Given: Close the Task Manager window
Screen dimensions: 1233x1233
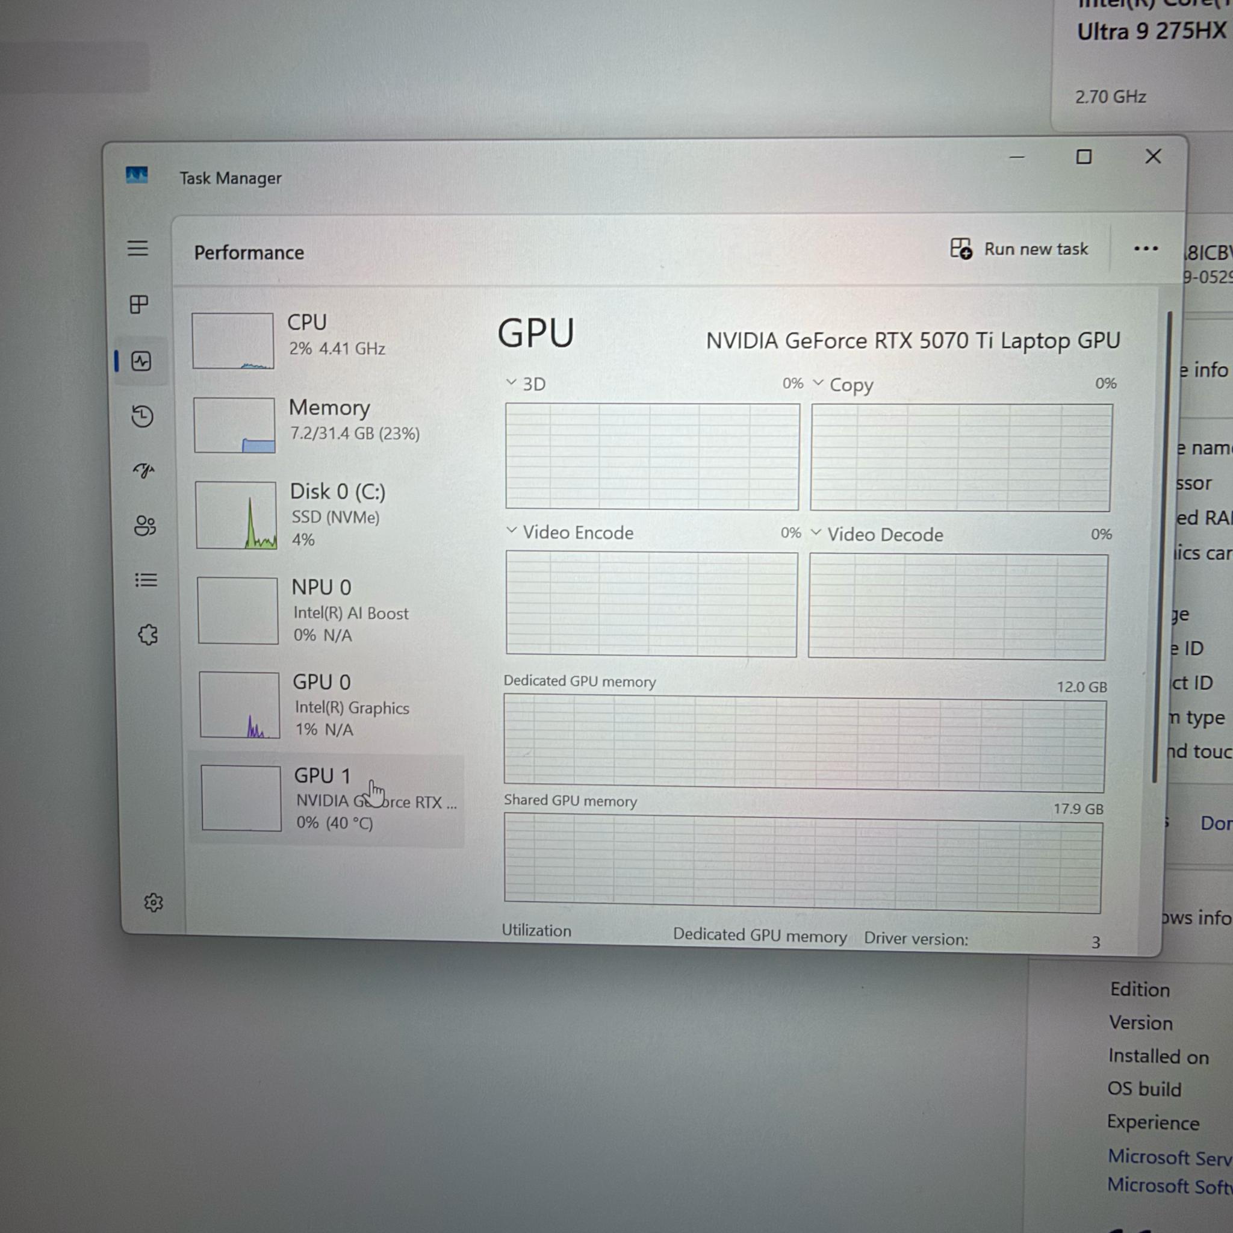Looking at the screenshot, I should point(1152,157).
